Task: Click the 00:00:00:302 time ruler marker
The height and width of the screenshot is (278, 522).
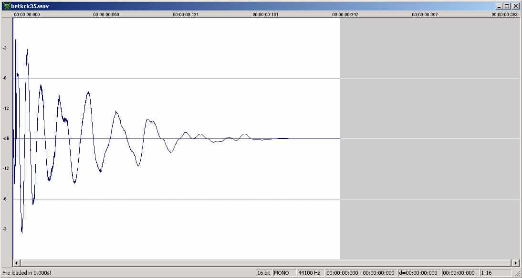Action: (x=425, y=15)
